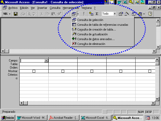The height and width of the screenshot is (121, 161).
Task: Open the Insertar menu
Action: coord(42,8)
